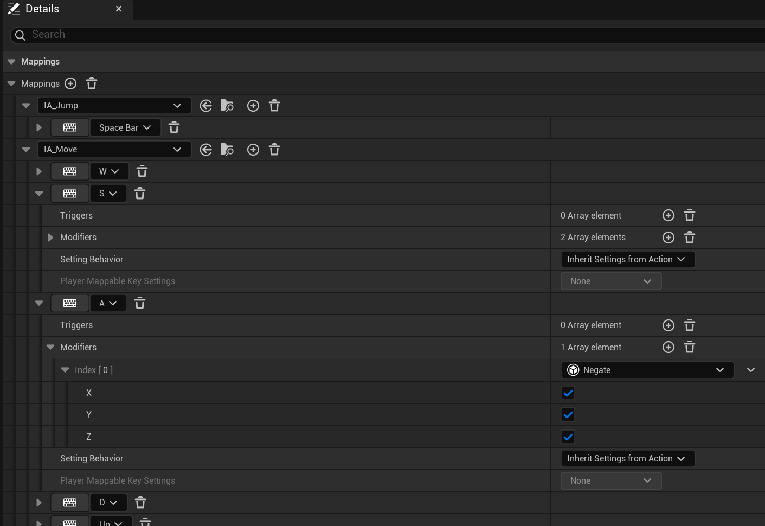Use selected asset arrow icon for IA_Move
The image size is (765, 526).
[205, 150]
